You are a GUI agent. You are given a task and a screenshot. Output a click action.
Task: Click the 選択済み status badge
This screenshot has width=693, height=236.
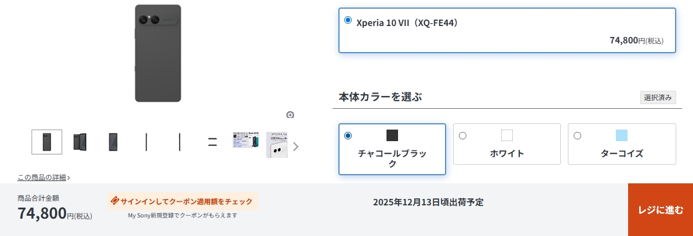point(658,98)
